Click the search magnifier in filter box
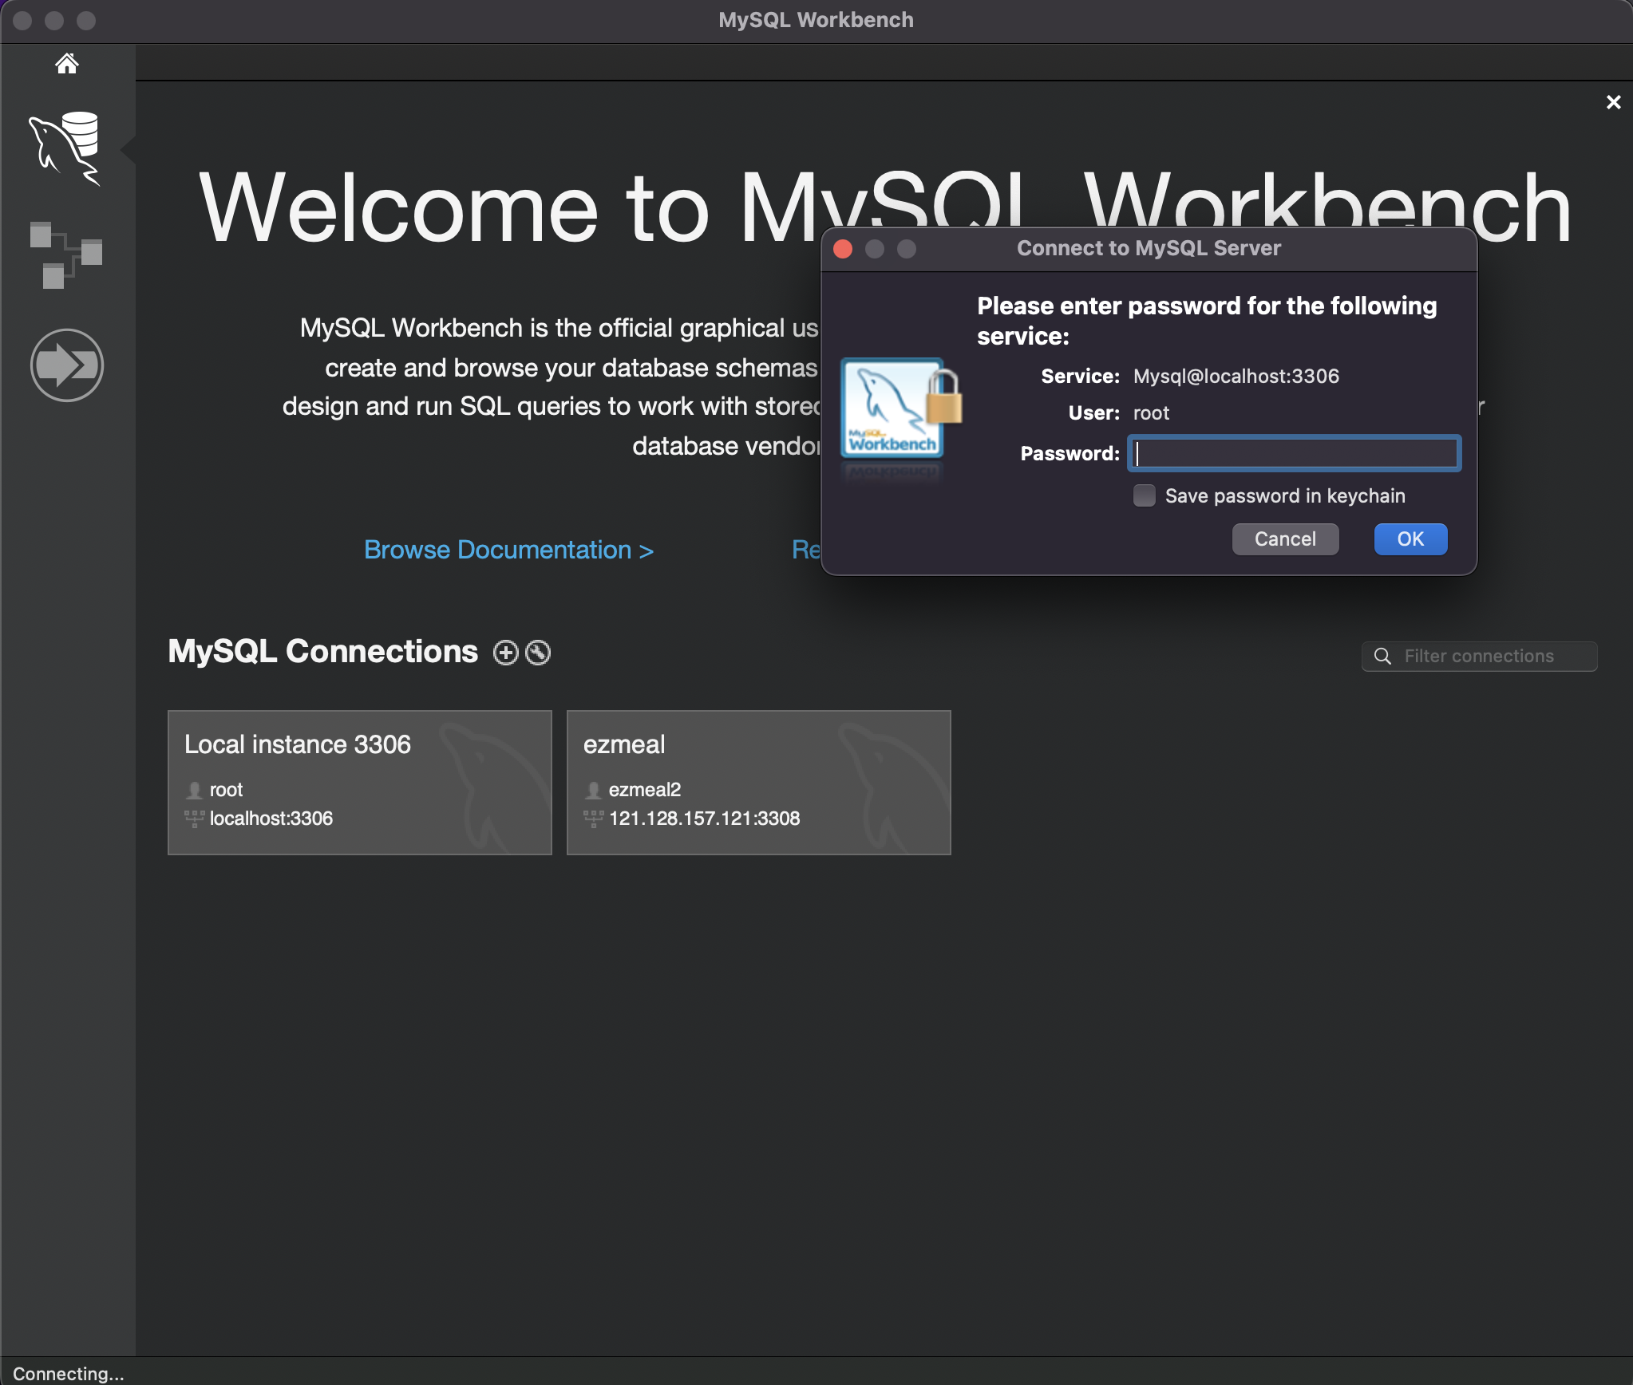The width and height of the screenshot is (1633, 1385). tap(1382, 657)
